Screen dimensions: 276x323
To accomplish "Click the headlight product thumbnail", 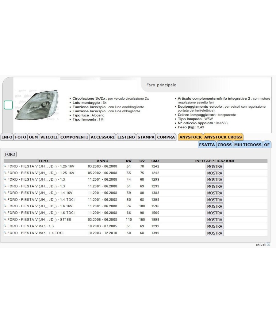I will (x=37, y=105).
